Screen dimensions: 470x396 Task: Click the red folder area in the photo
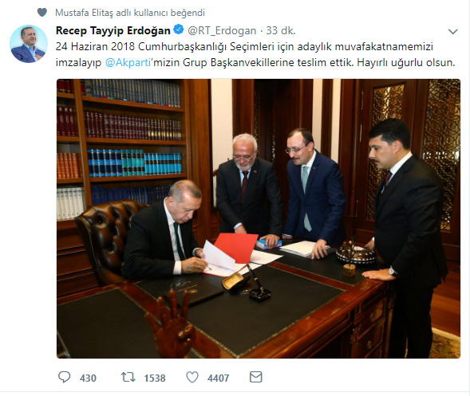(236, 247)
